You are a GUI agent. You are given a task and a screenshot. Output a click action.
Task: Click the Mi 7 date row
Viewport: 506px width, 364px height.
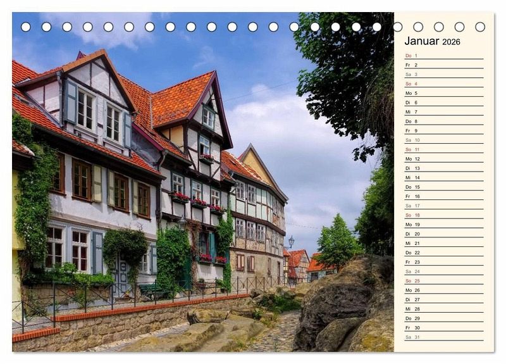[444, 112]
